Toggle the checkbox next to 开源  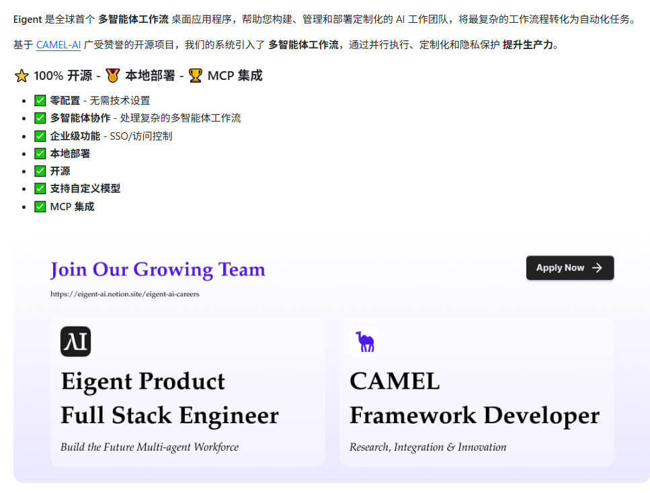(40, 171)
